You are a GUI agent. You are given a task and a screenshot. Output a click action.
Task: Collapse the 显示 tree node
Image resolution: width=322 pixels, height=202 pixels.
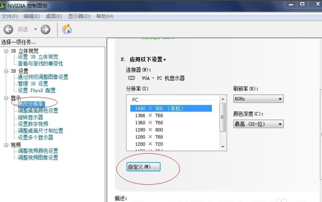6,98
